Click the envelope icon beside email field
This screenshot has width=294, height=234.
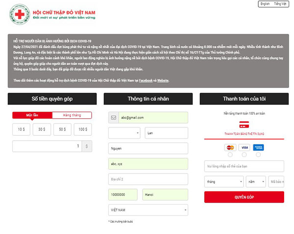(x=114, y=118)
